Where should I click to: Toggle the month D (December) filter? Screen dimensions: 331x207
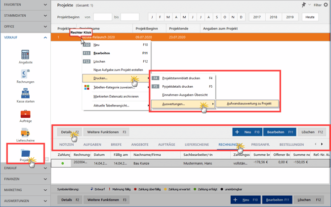click(241, 17)
